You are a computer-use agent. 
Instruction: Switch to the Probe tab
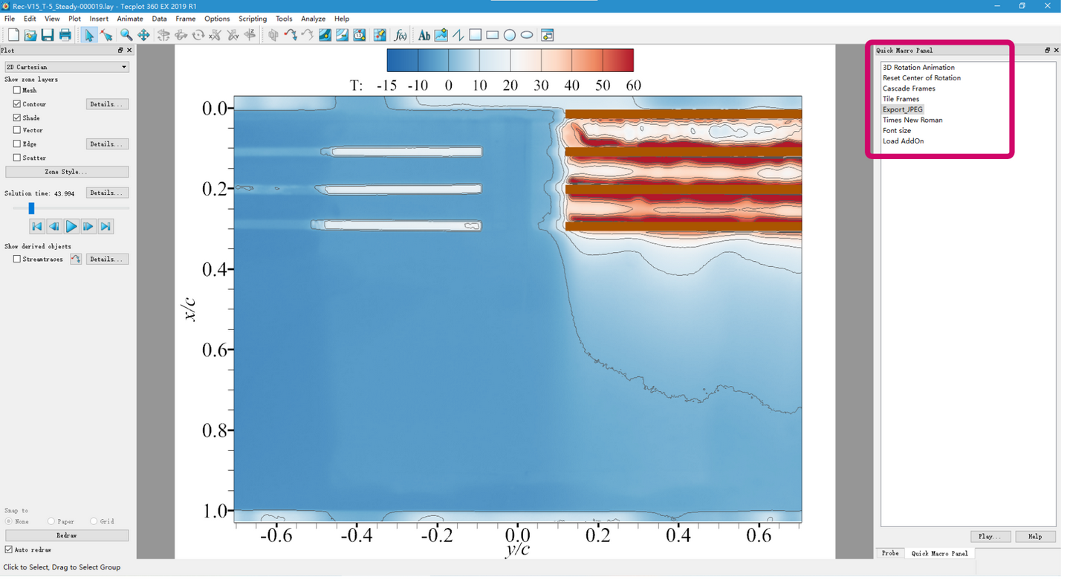click(x=890, y=553)
